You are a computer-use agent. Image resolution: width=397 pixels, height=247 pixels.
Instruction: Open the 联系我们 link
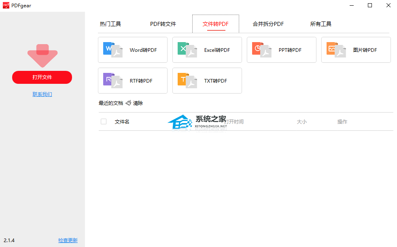[42, 94]
